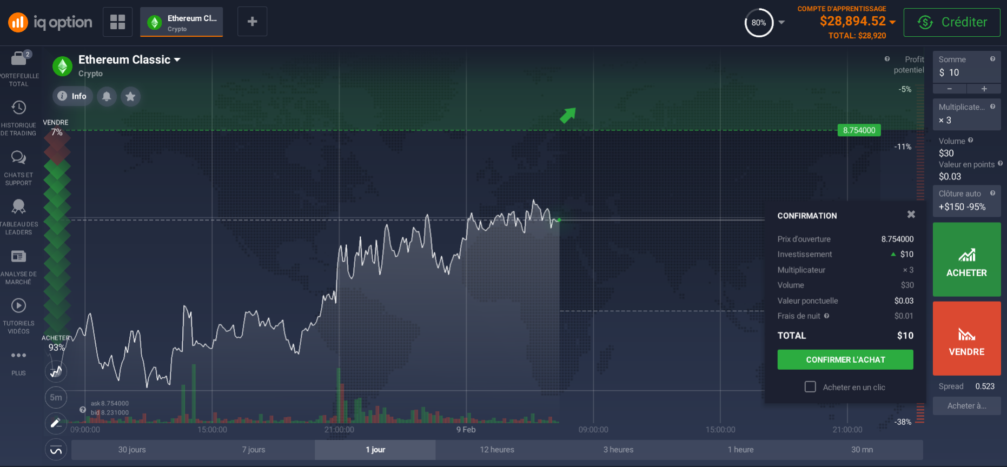Add Ethereum Classic to favorites star
Image resolution: width=1007 pixels, height=467 pixels.
130,96
